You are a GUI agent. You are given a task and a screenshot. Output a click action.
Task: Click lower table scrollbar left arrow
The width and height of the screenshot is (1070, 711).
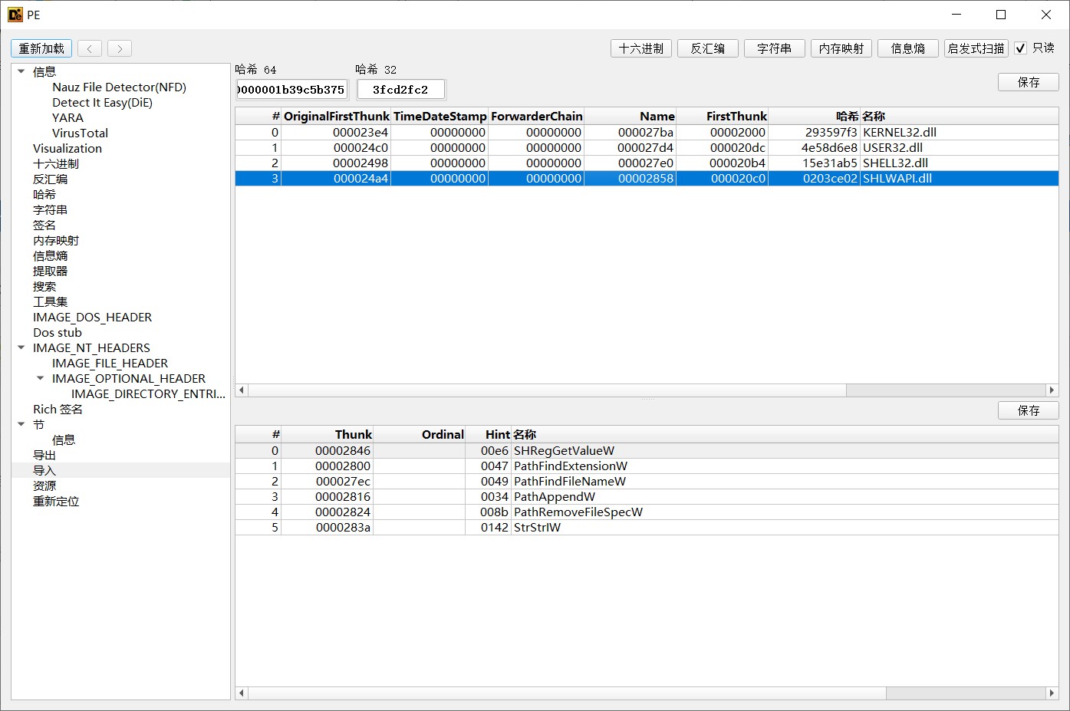(x=242, y=693)
